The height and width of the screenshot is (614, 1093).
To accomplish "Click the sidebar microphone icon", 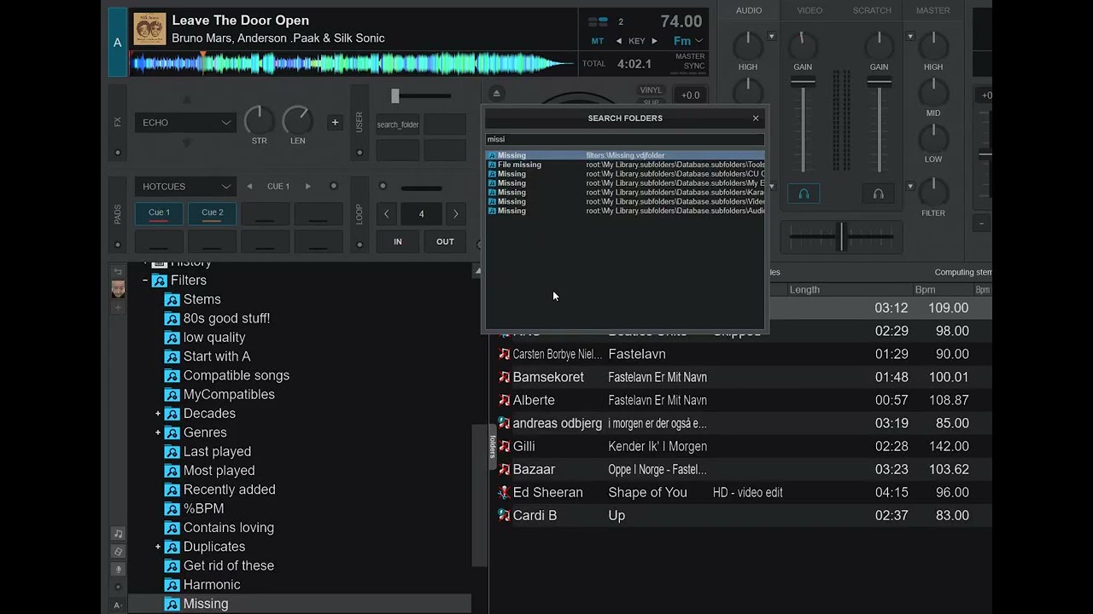I will click(118, 570).
